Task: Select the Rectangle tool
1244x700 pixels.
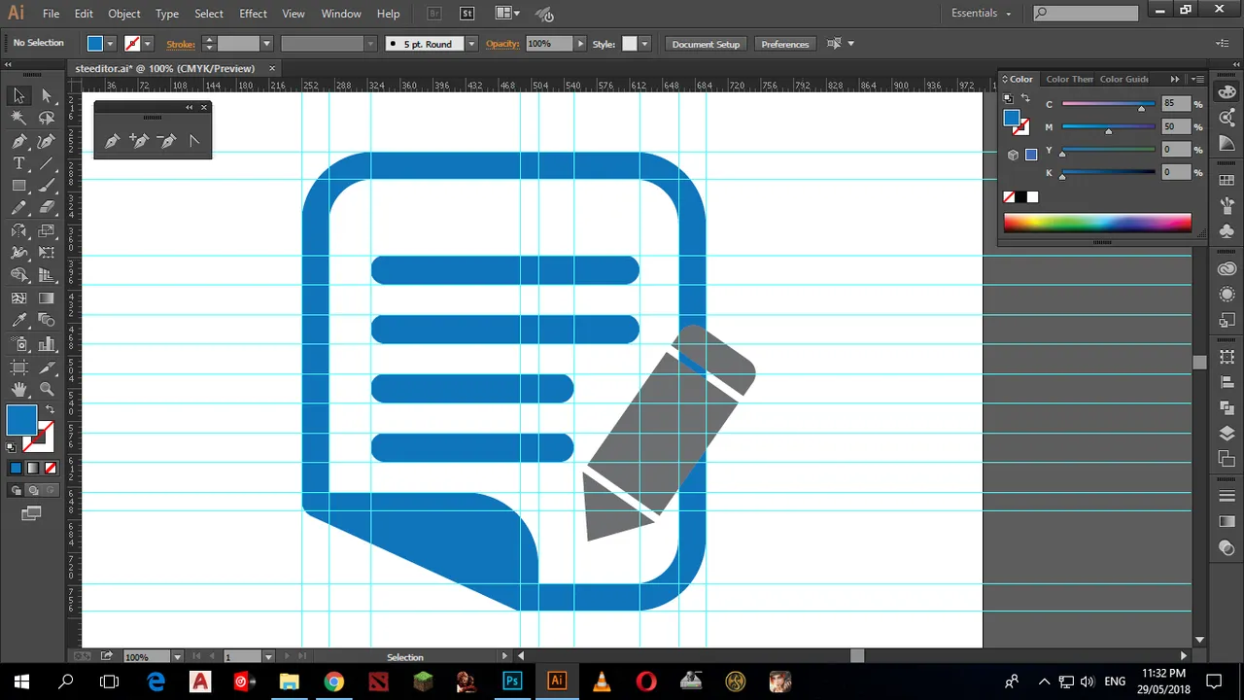Action: (18, 186)
